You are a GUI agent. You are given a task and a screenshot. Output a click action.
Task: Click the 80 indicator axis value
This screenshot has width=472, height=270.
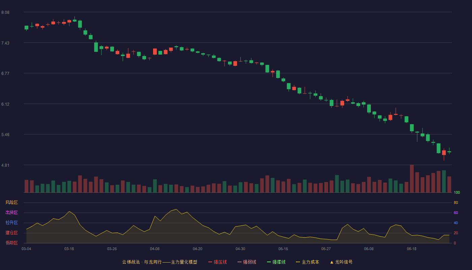pyautogui.click(x=456, y=203)
